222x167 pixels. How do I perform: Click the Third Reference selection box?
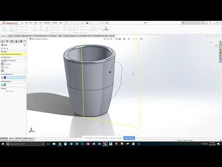[16, 84]
